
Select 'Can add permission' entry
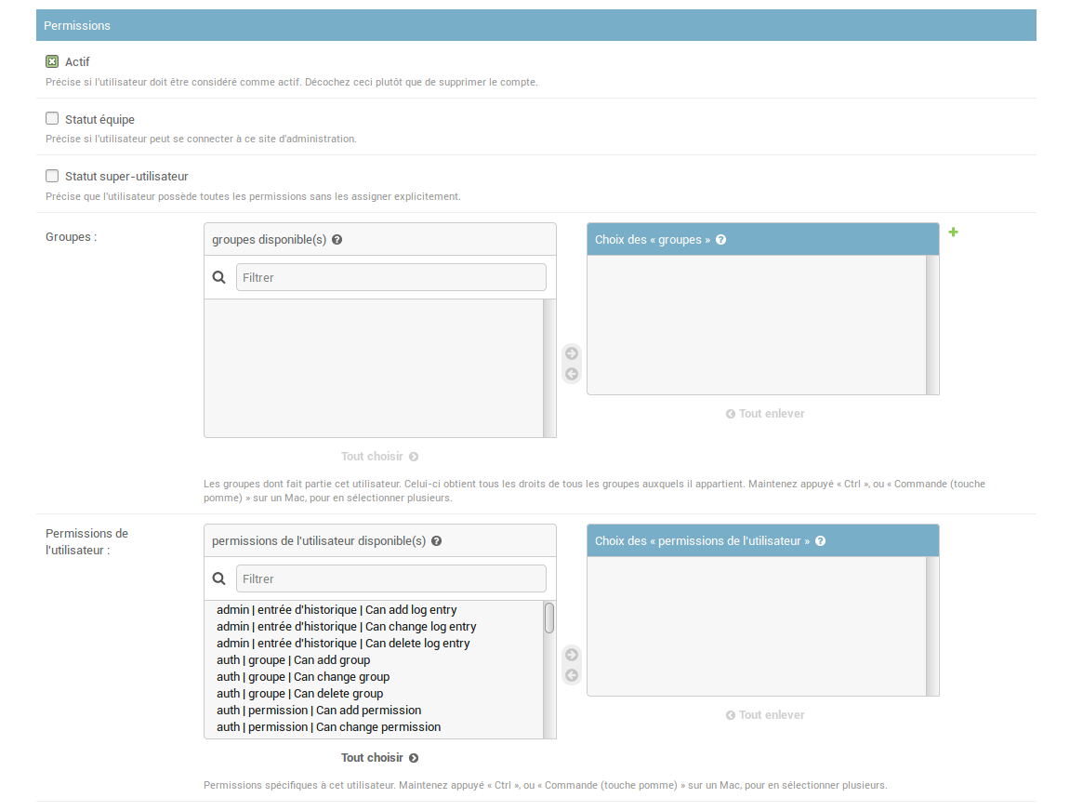pyautogui.click(x=374, y=710)
